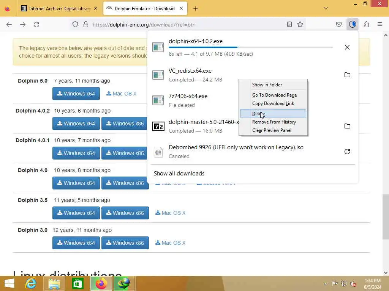Download Dolphin 3.0 Windows x86
The image size is (389, 291).
[125, 243]
